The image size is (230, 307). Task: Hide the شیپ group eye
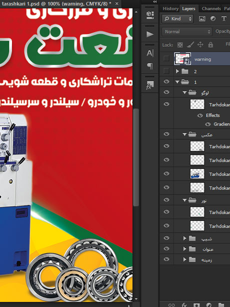pyautogui.click(x=166, y=238)
